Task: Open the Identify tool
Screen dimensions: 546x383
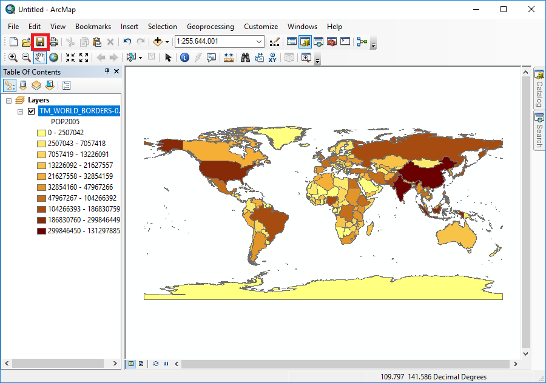Action: (x=185, y=57)
